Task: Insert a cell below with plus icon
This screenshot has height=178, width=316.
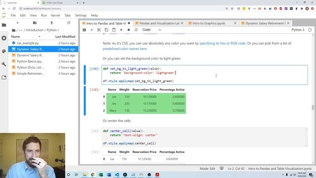Action: tap(91, 30)
